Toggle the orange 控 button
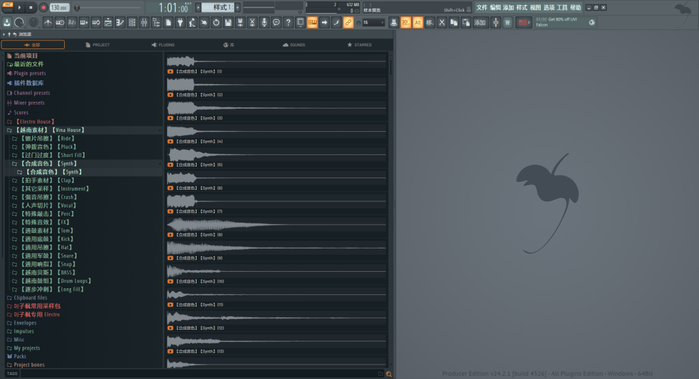The image size is (699, 379). pyautogui.click(x=405, y=23)
